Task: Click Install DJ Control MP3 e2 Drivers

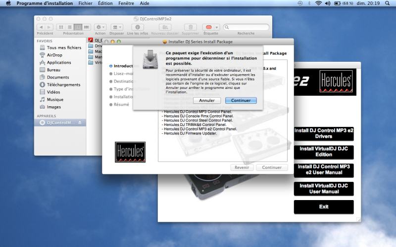Action: (x=324, y=133)
